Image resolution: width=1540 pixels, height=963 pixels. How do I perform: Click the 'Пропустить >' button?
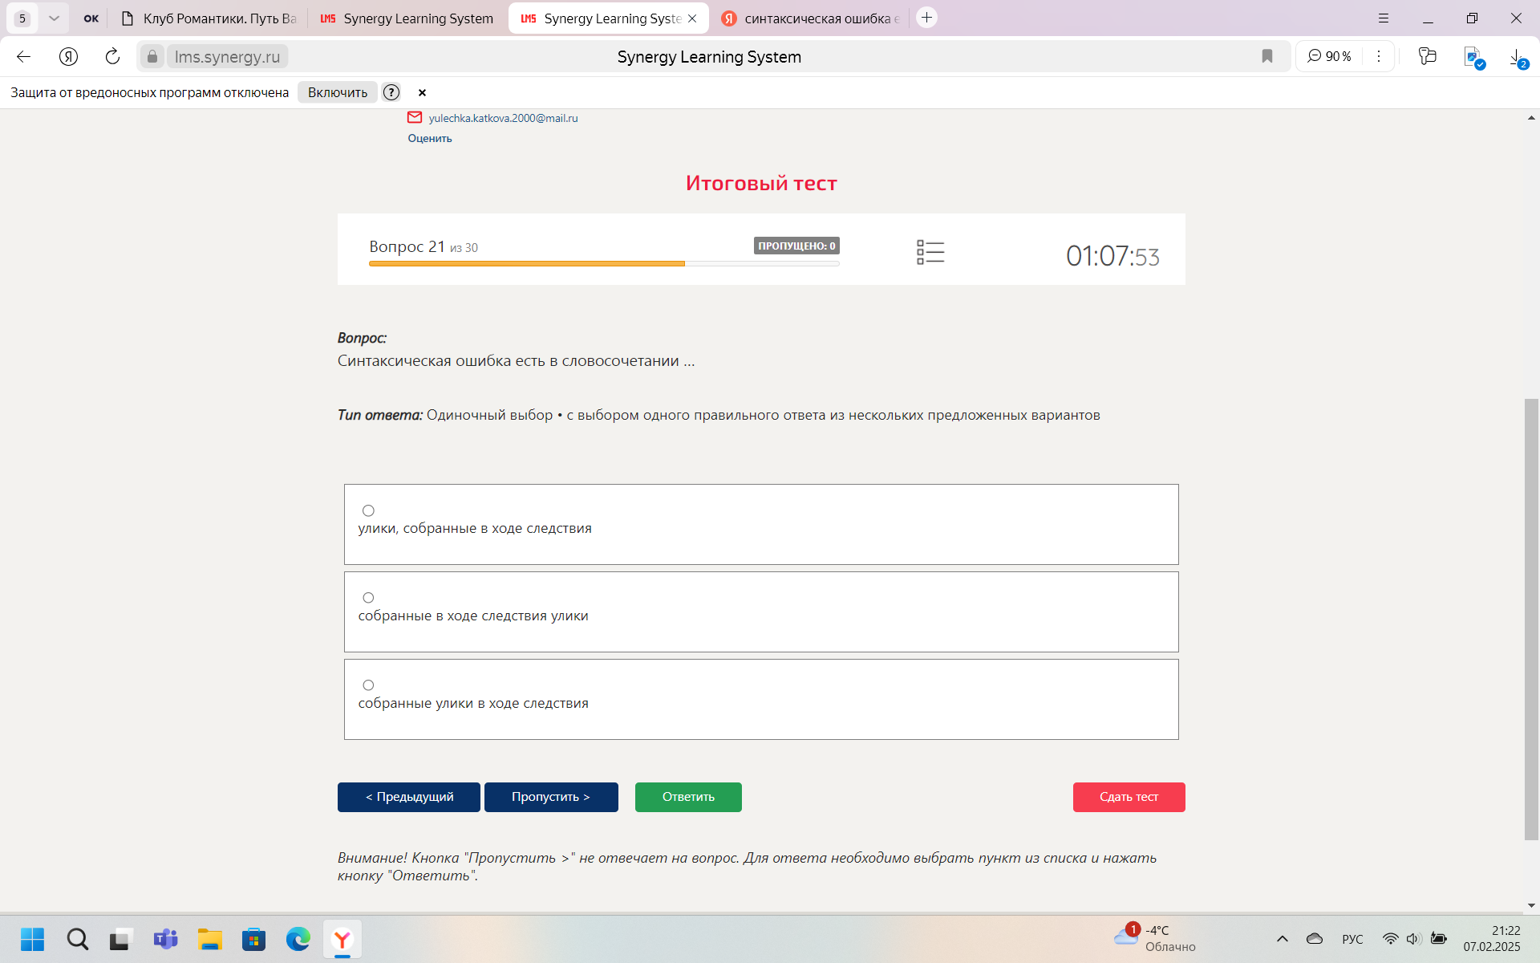click(551, 797)
